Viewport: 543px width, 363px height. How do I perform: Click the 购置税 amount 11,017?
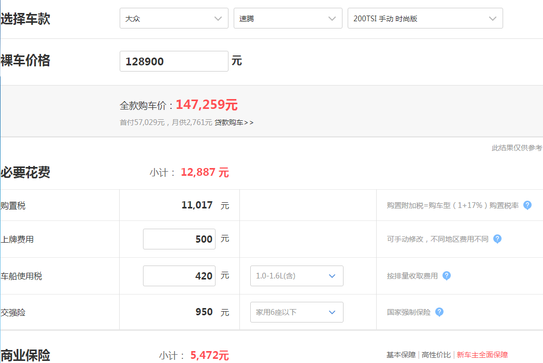197,205
